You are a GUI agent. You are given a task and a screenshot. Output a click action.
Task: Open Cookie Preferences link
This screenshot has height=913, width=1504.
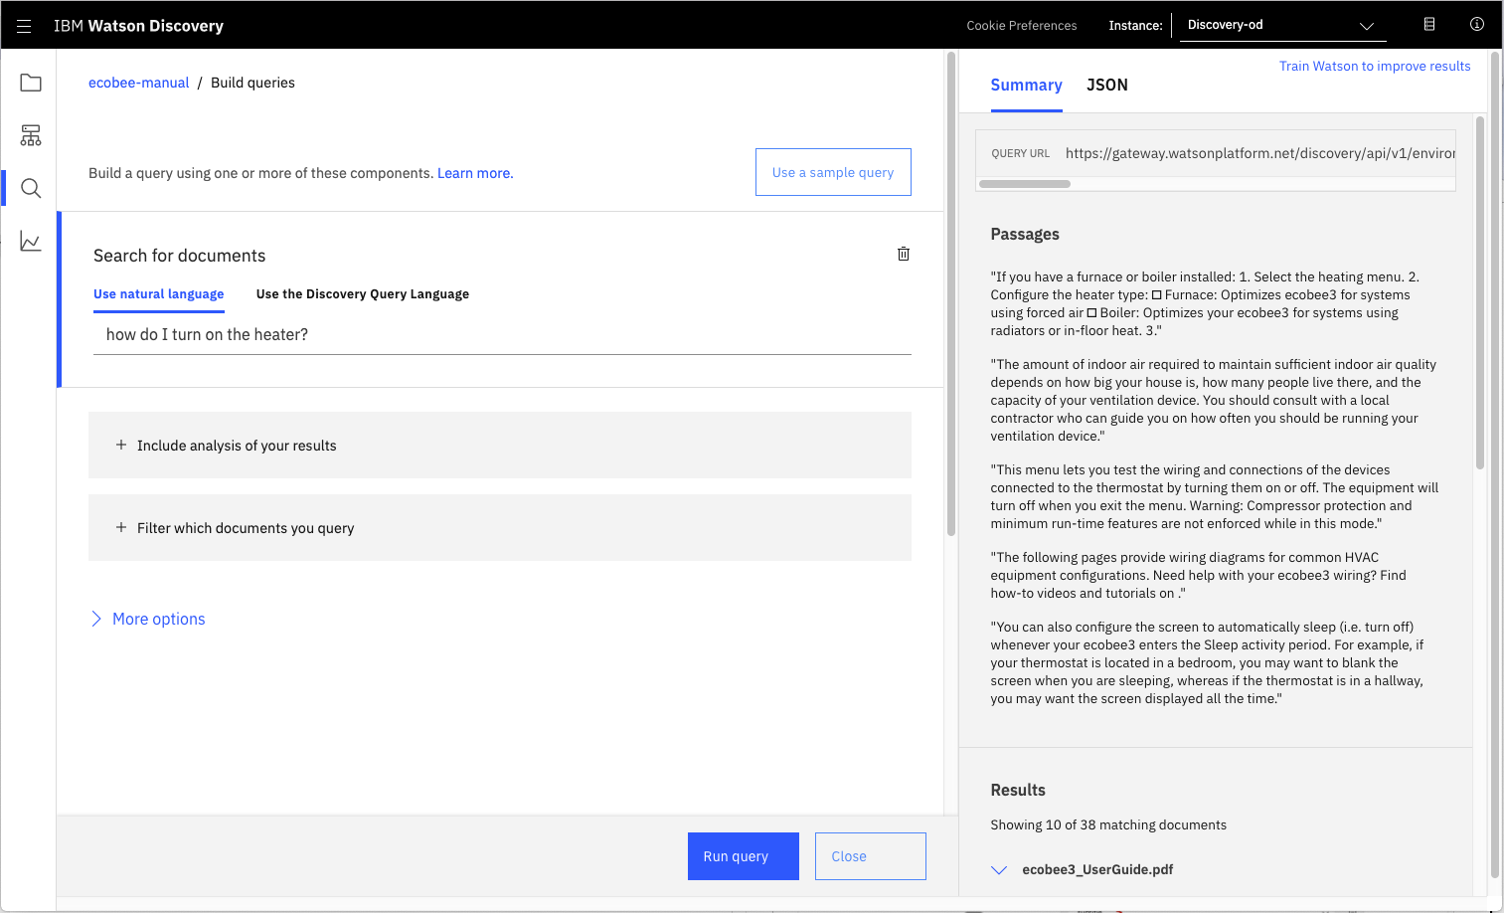coord(1022,26)
